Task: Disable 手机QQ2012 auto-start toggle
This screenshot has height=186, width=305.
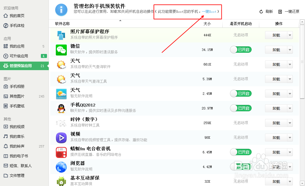Action: 241,108
